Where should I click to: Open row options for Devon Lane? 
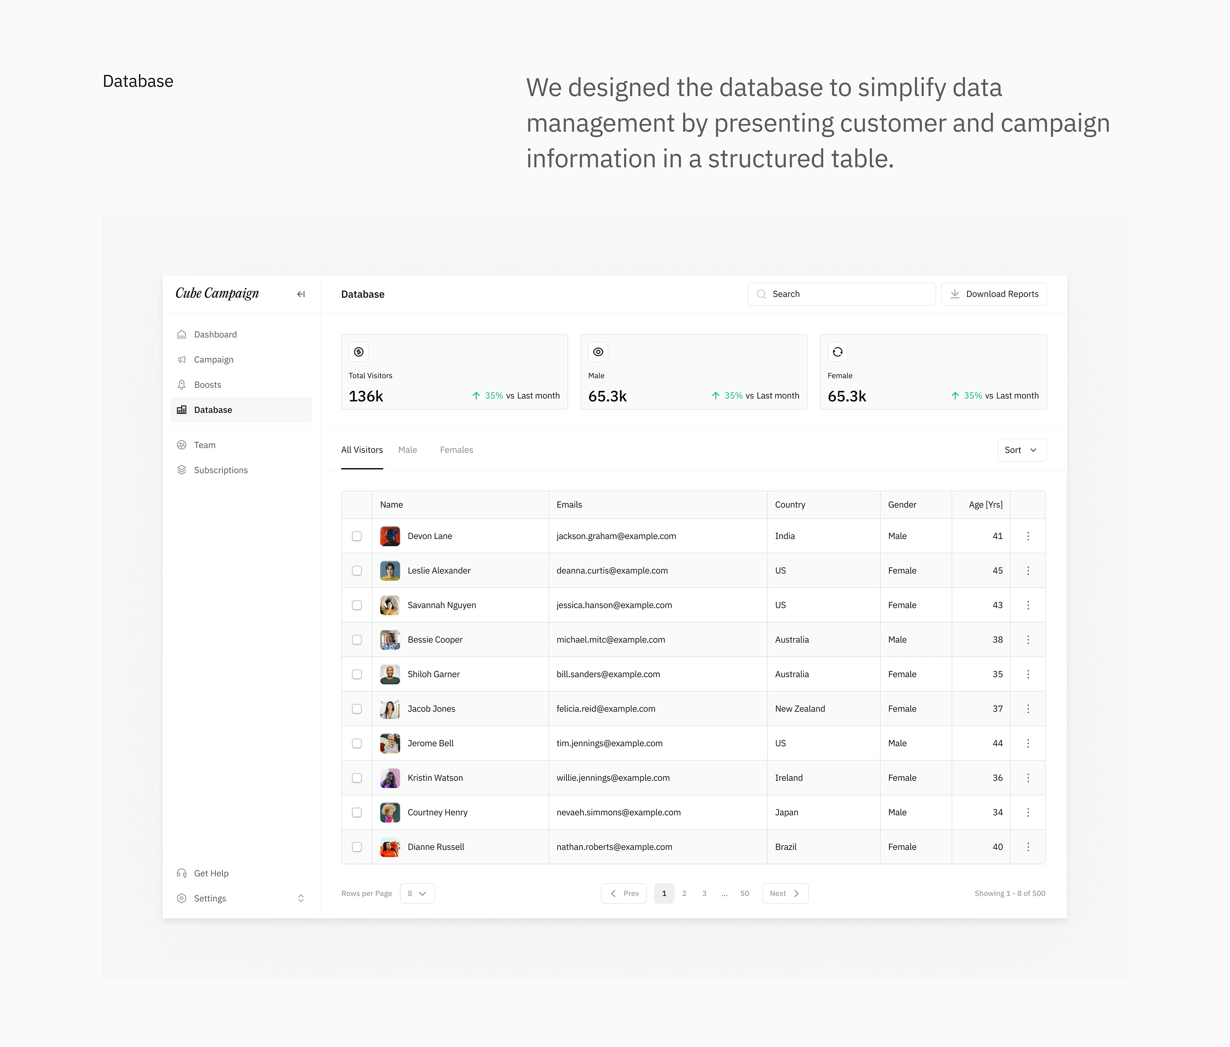[1028, 536]
